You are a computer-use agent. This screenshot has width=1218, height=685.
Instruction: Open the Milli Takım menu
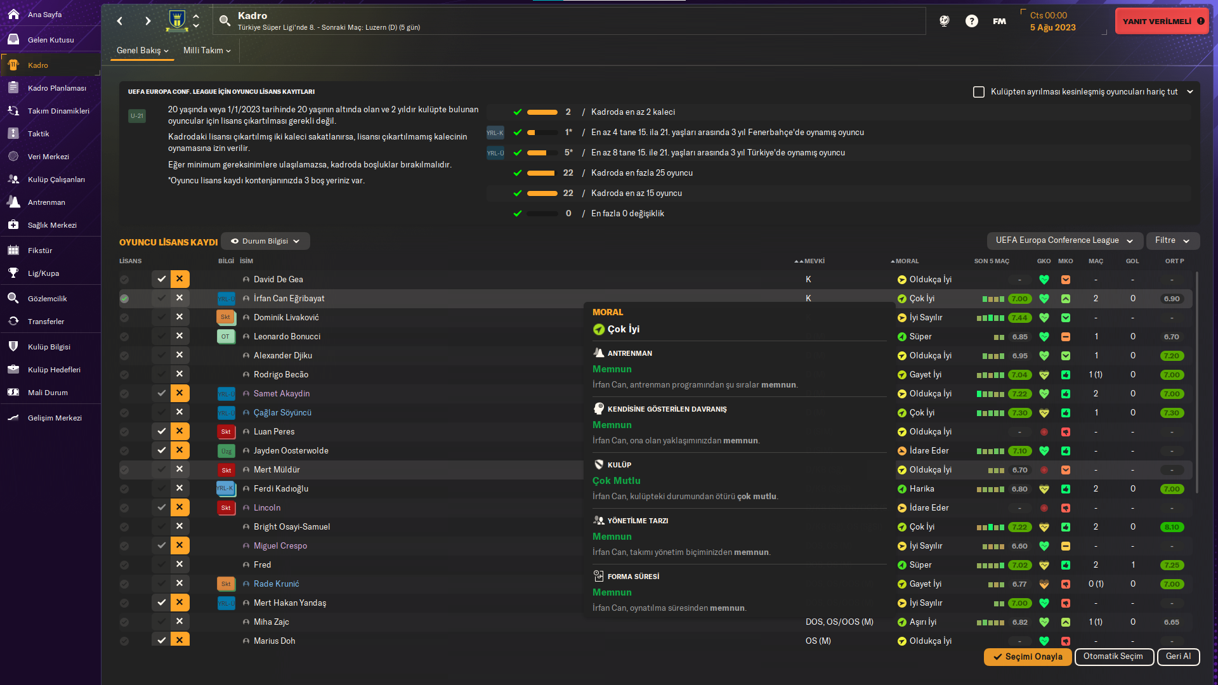(207, 51)
